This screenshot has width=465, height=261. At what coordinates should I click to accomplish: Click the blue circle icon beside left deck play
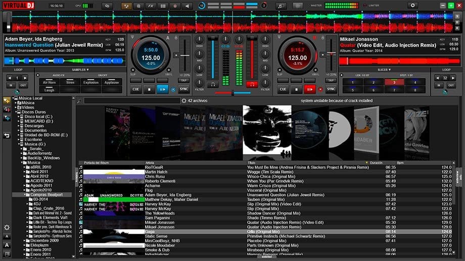click(173, 89)
